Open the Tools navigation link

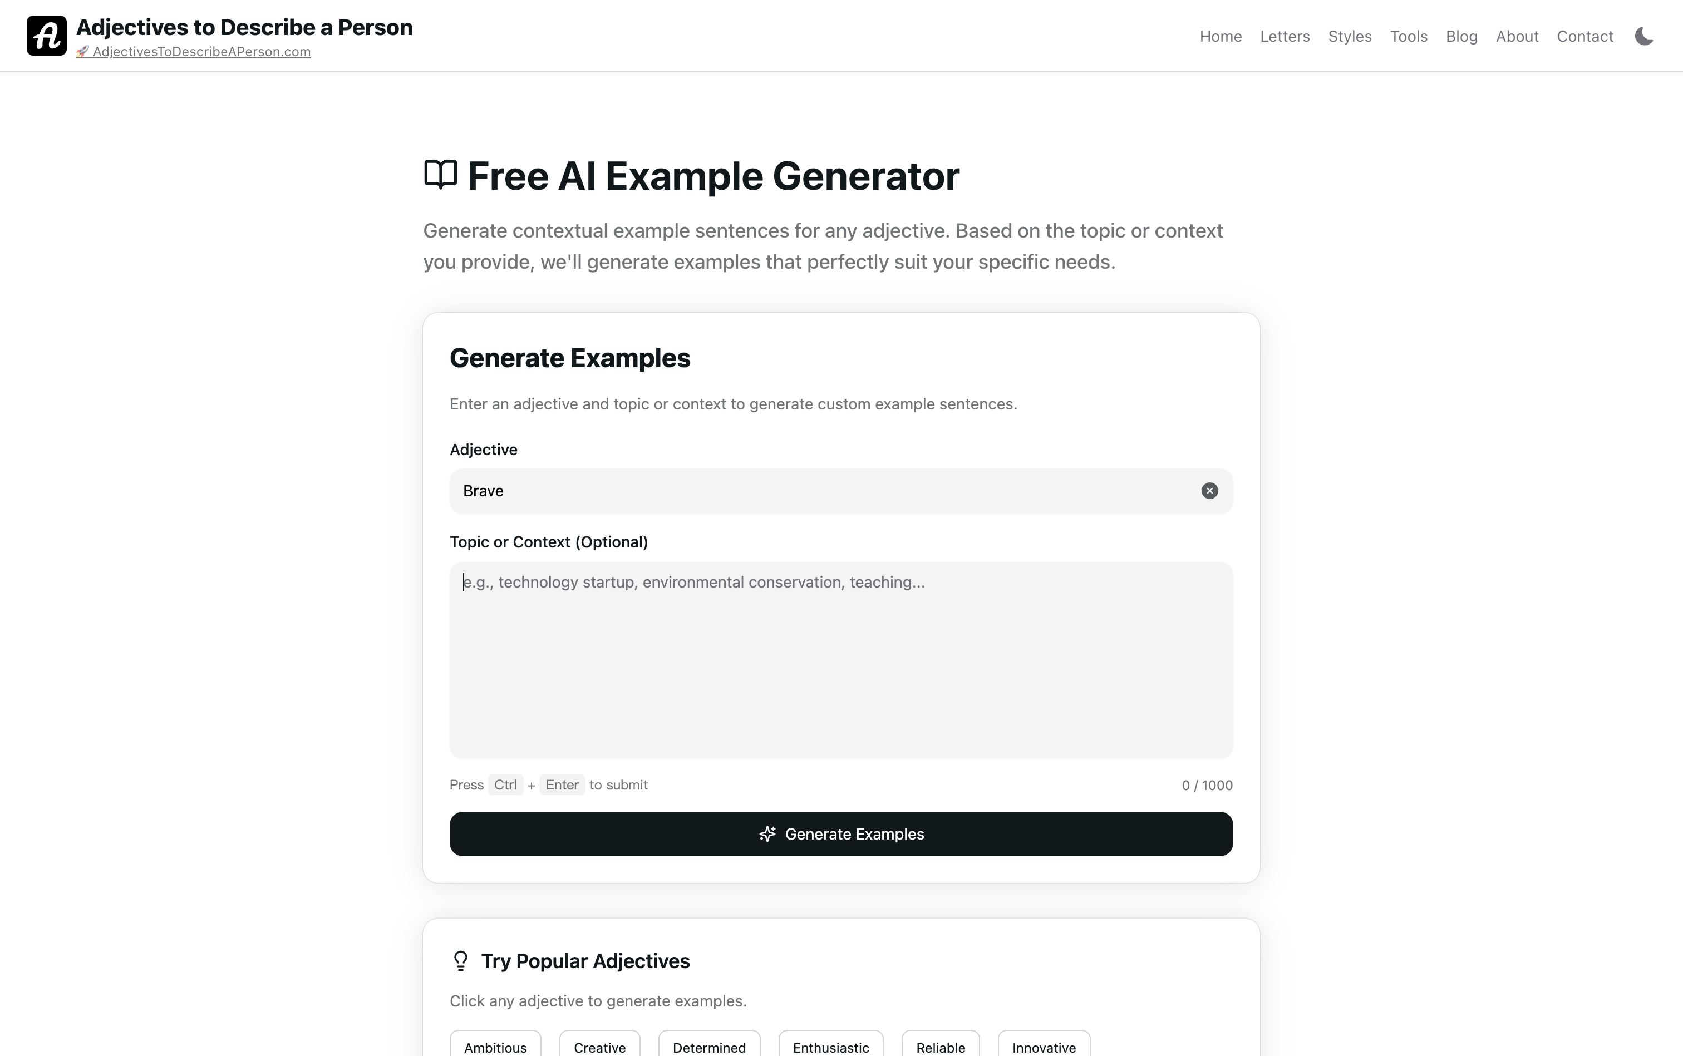tap(1409, 36)
